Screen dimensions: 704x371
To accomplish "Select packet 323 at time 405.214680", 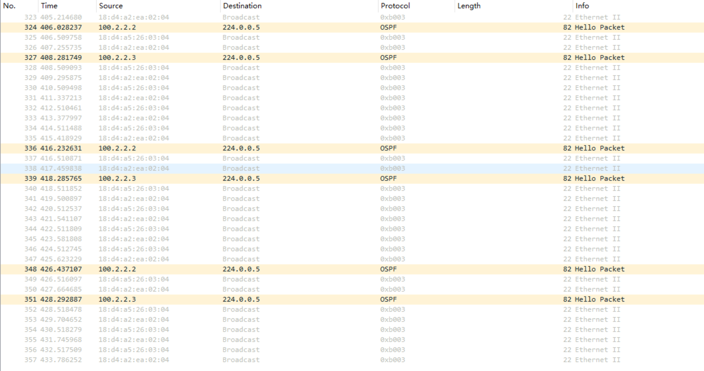I will pyautogui.click(x=352, y=17).
